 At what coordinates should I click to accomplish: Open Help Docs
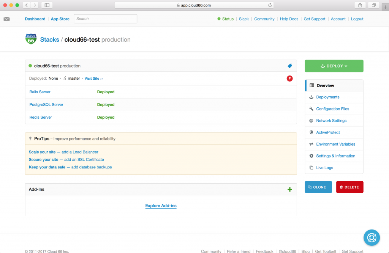[x=289, y=19]
